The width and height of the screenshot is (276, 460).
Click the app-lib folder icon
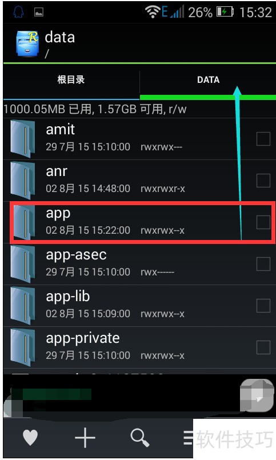[23, 306]
